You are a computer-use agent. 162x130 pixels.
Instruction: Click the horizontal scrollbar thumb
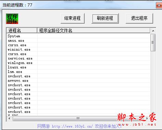[78, 118]
